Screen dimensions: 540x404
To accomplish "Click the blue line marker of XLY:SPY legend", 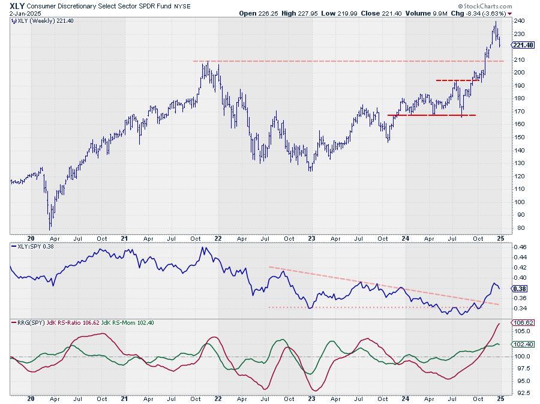I will click(14, 247).
